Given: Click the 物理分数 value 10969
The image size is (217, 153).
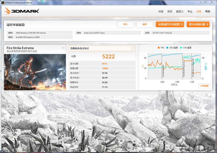Looking at the screenshot, I should click(105, 69).
